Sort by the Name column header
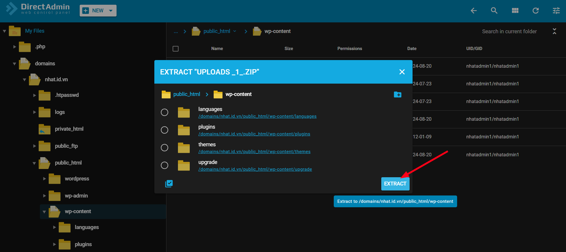Viewport: 566px width, 252px height. (217, 49)
